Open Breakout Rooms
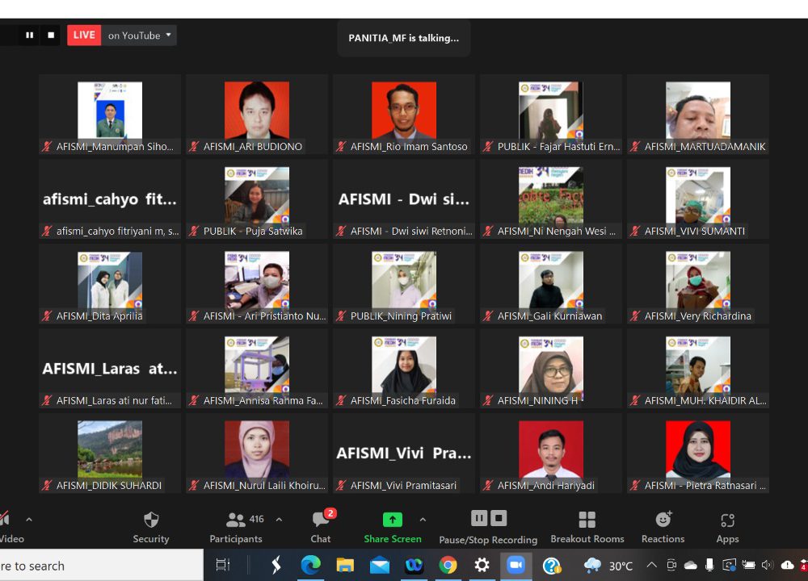Viewport: 808px width, 581px height. [x=587, y=527]
